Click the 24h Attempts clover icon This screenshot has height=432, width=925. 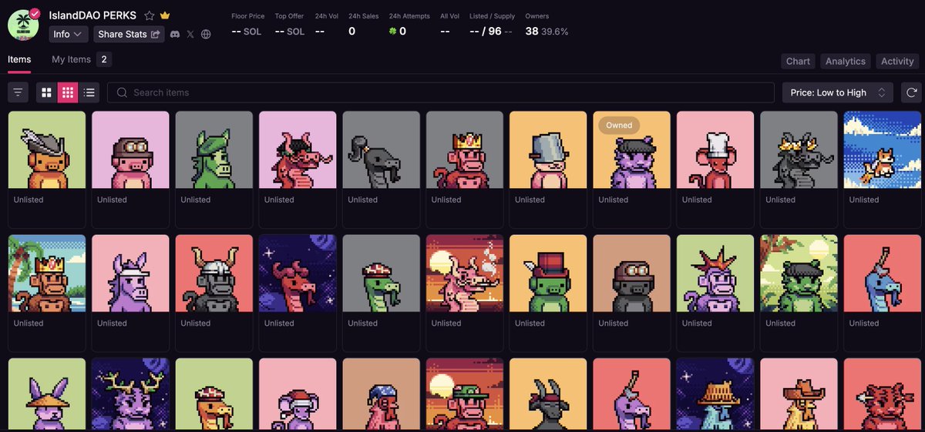(393, 32)
